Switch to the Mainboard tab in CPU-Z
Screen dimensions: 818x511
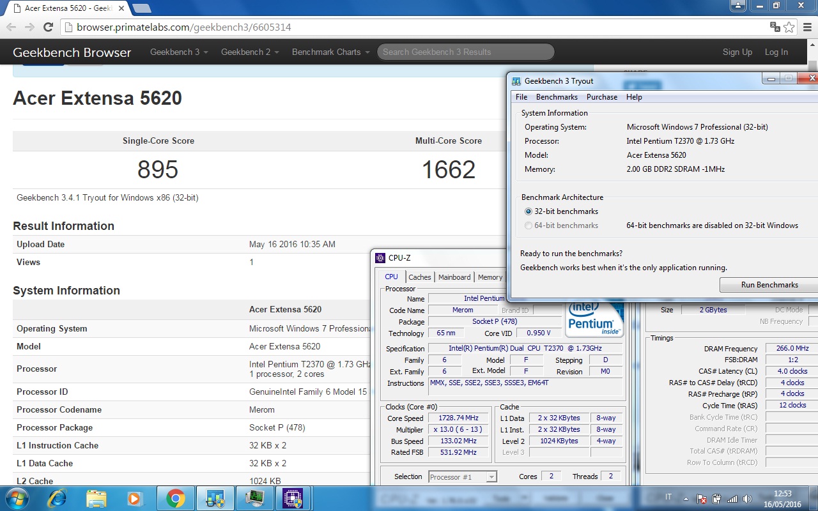[x=454, y=277]
